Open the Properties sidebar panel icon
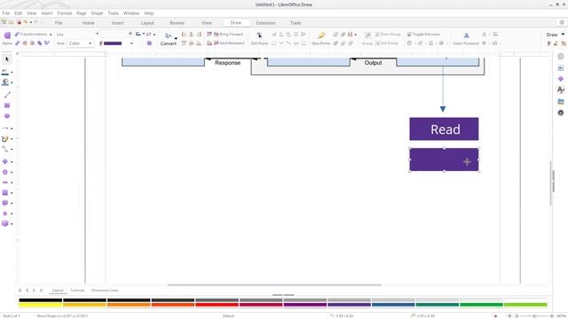568x319 pixels. (561, 67)
